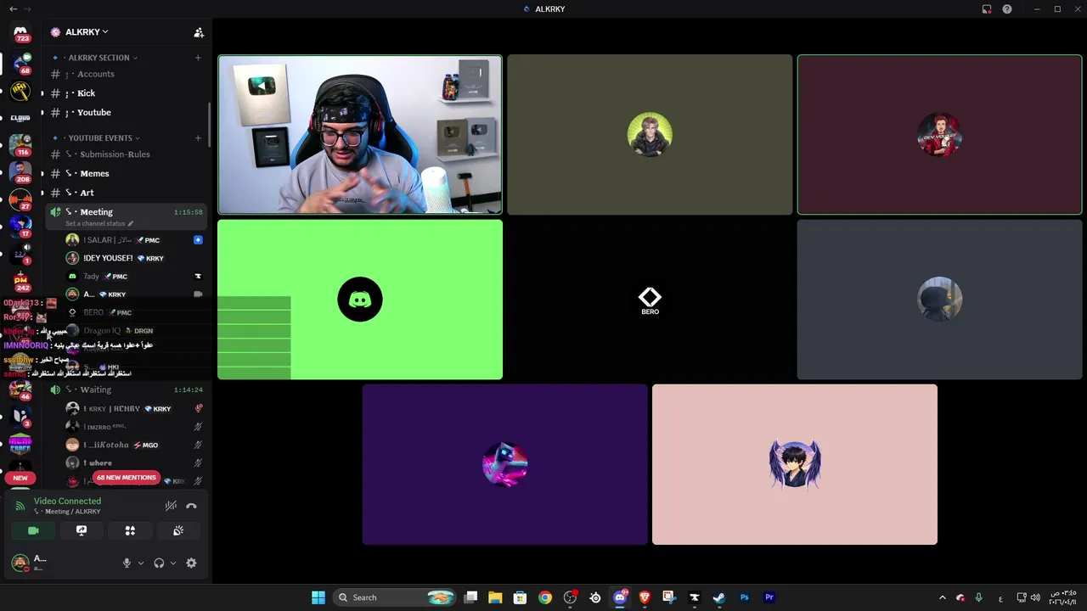
Task: Collapse the YOUTUBE EVENTS category
Action: click(x=100, y=137)
